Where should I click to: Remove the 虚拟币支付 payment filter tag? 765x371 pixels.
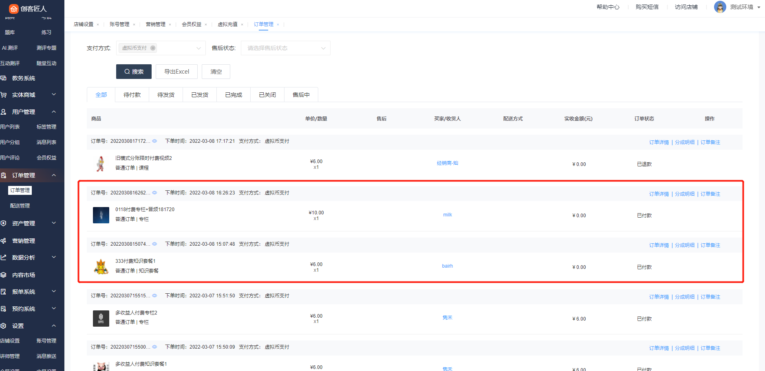point(153,48)
